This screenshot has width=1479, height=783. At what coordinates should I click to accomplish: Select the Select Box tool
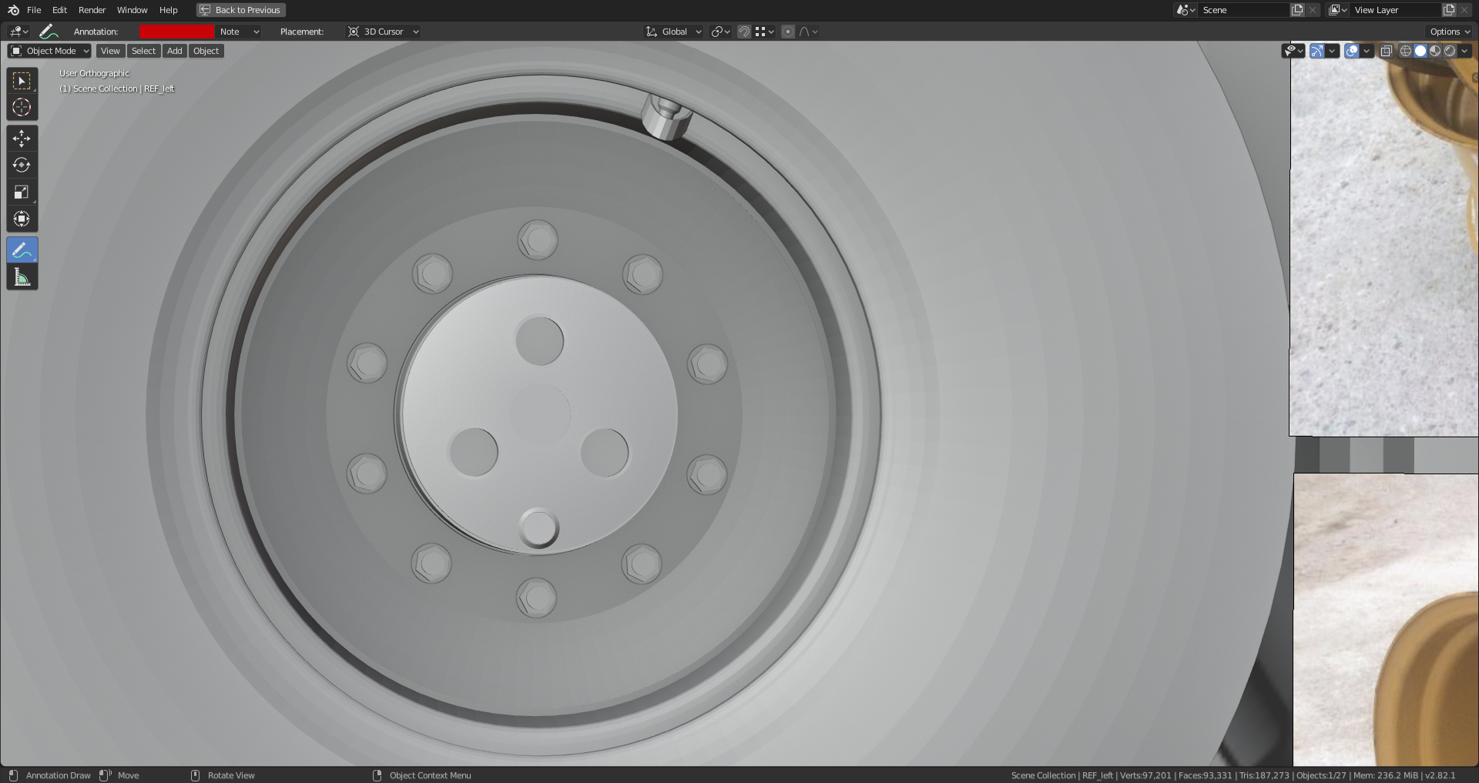pyautogui.click(x=22, y=81)
